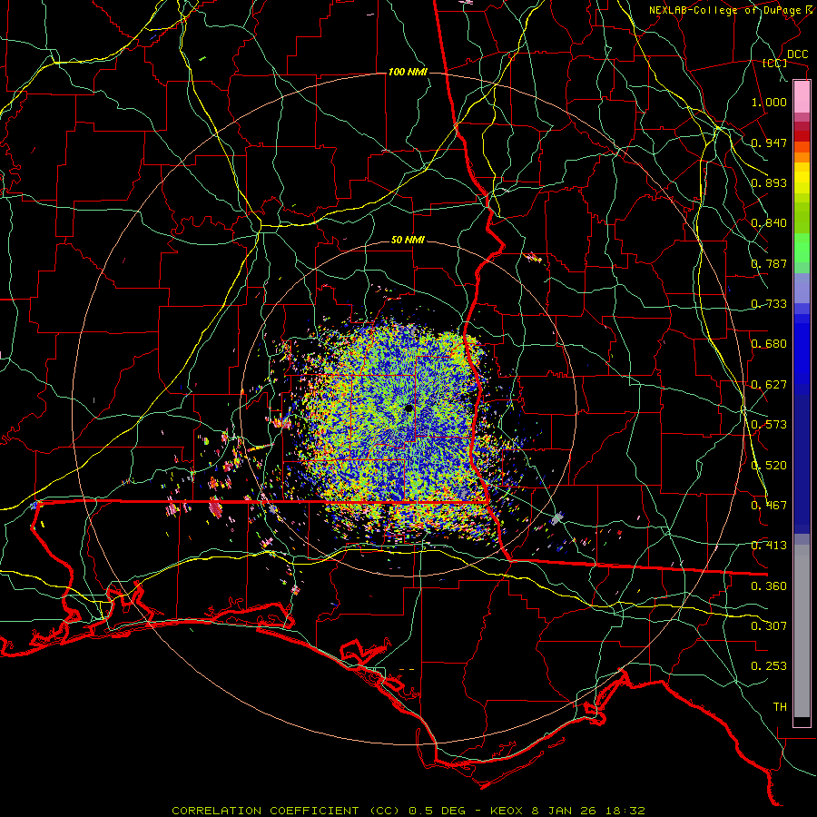Select the 0.467 legend value

click(x=769, y=506)
